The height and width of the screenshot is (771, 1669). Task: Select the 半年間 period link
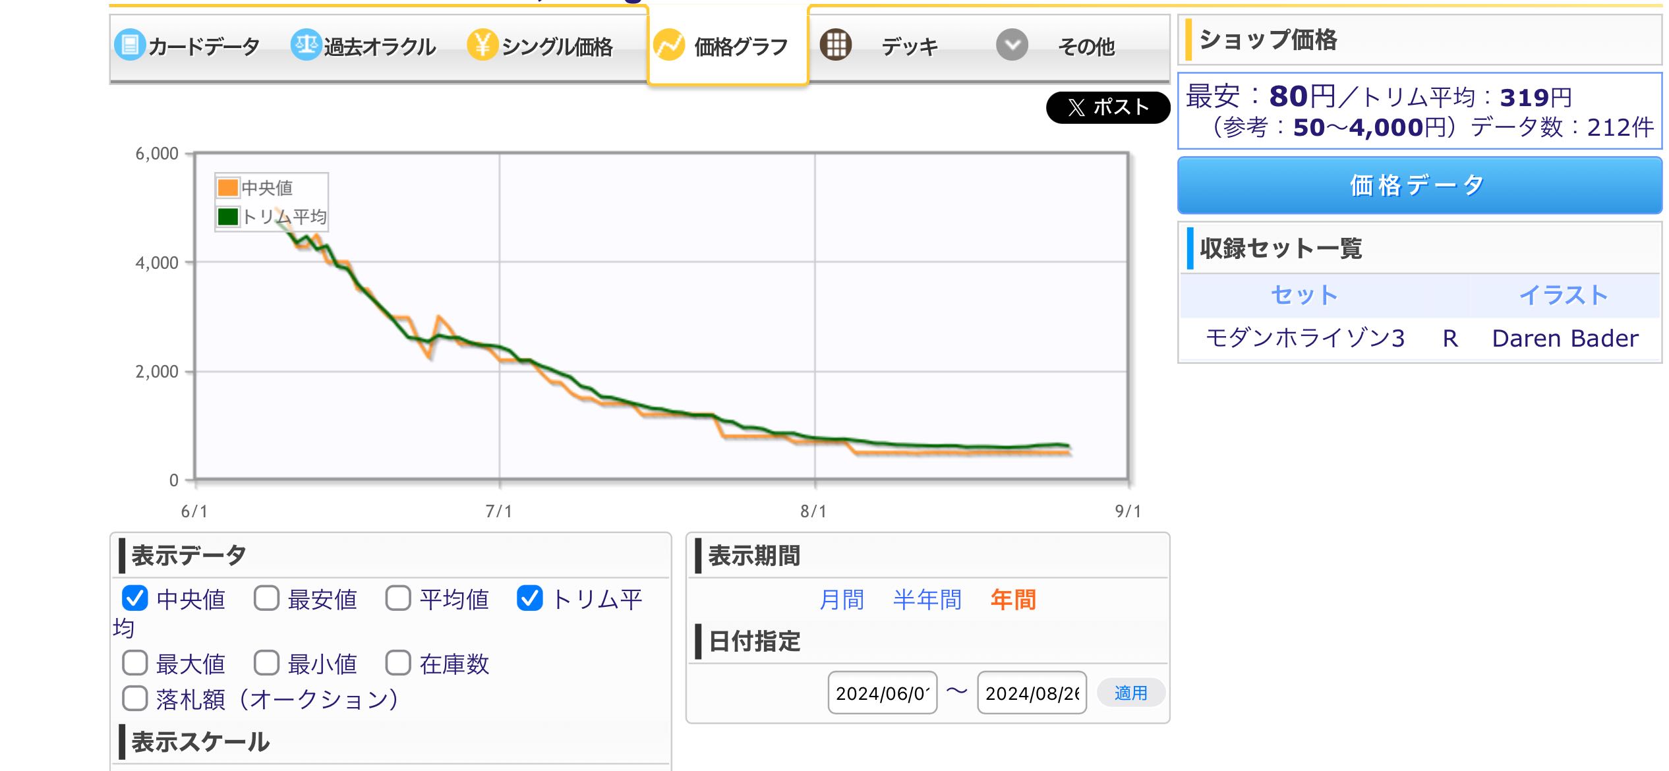[x=927, y=600]
